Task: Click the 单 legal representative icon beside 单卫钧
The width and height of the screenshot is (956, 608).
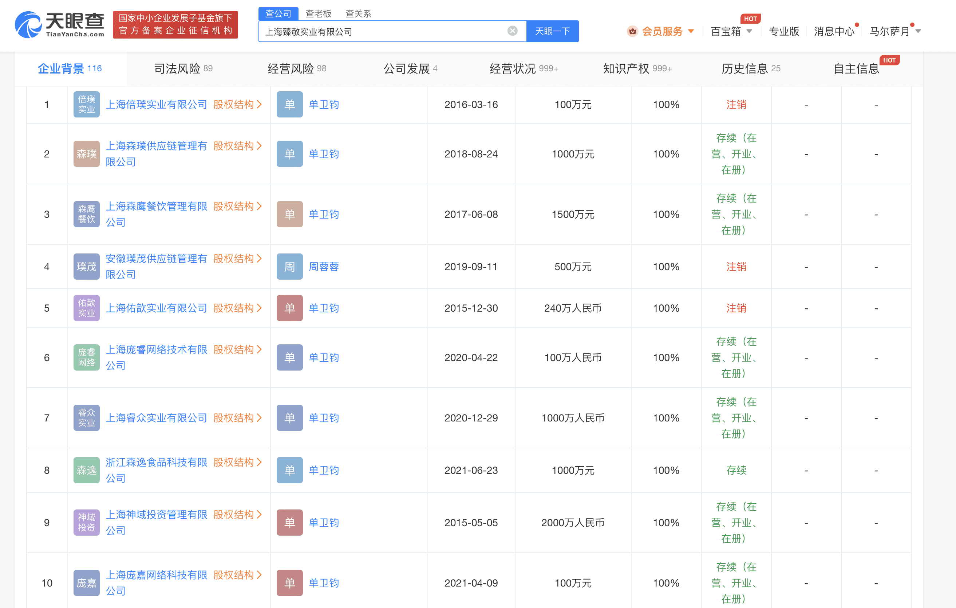Action: click(x=289, y=104)
